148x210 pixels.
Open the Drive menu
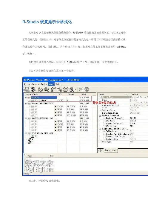(x=27, y=84)
